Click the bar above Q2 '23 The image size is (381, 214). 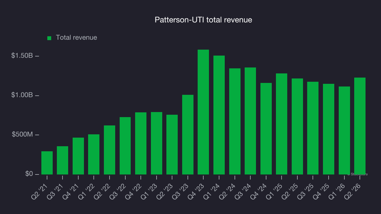[172, 144]
